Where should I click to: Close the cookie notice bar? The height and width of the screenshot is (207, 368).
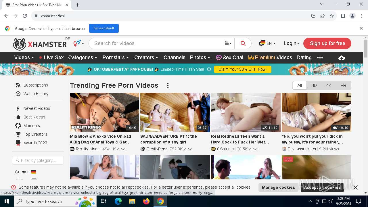tap(356, 187)
